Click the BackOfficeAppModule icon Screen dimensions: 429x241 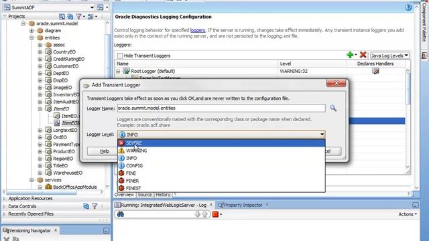tap(48, 187)
